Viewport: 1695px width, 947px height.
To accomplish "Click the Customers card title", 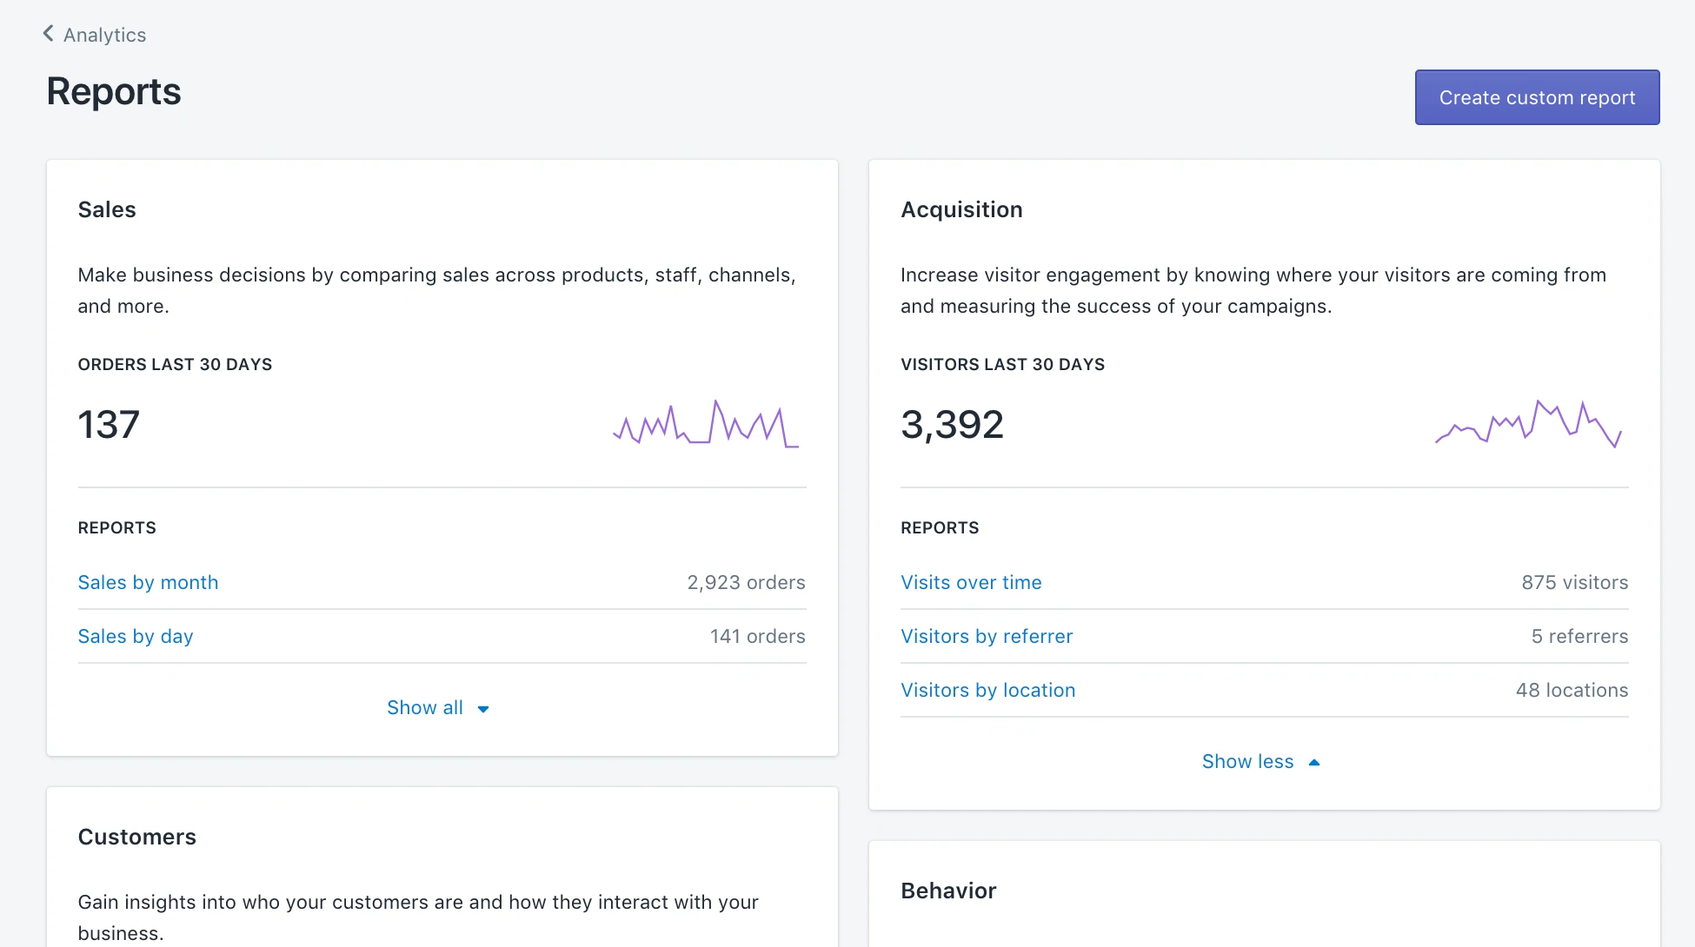I will [x=136, y=837].
